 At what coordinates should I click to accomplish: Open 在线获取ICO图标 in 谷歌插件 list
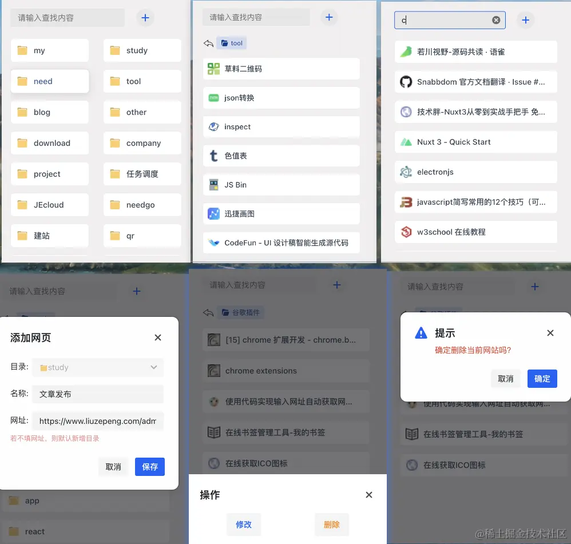point(286,463)
